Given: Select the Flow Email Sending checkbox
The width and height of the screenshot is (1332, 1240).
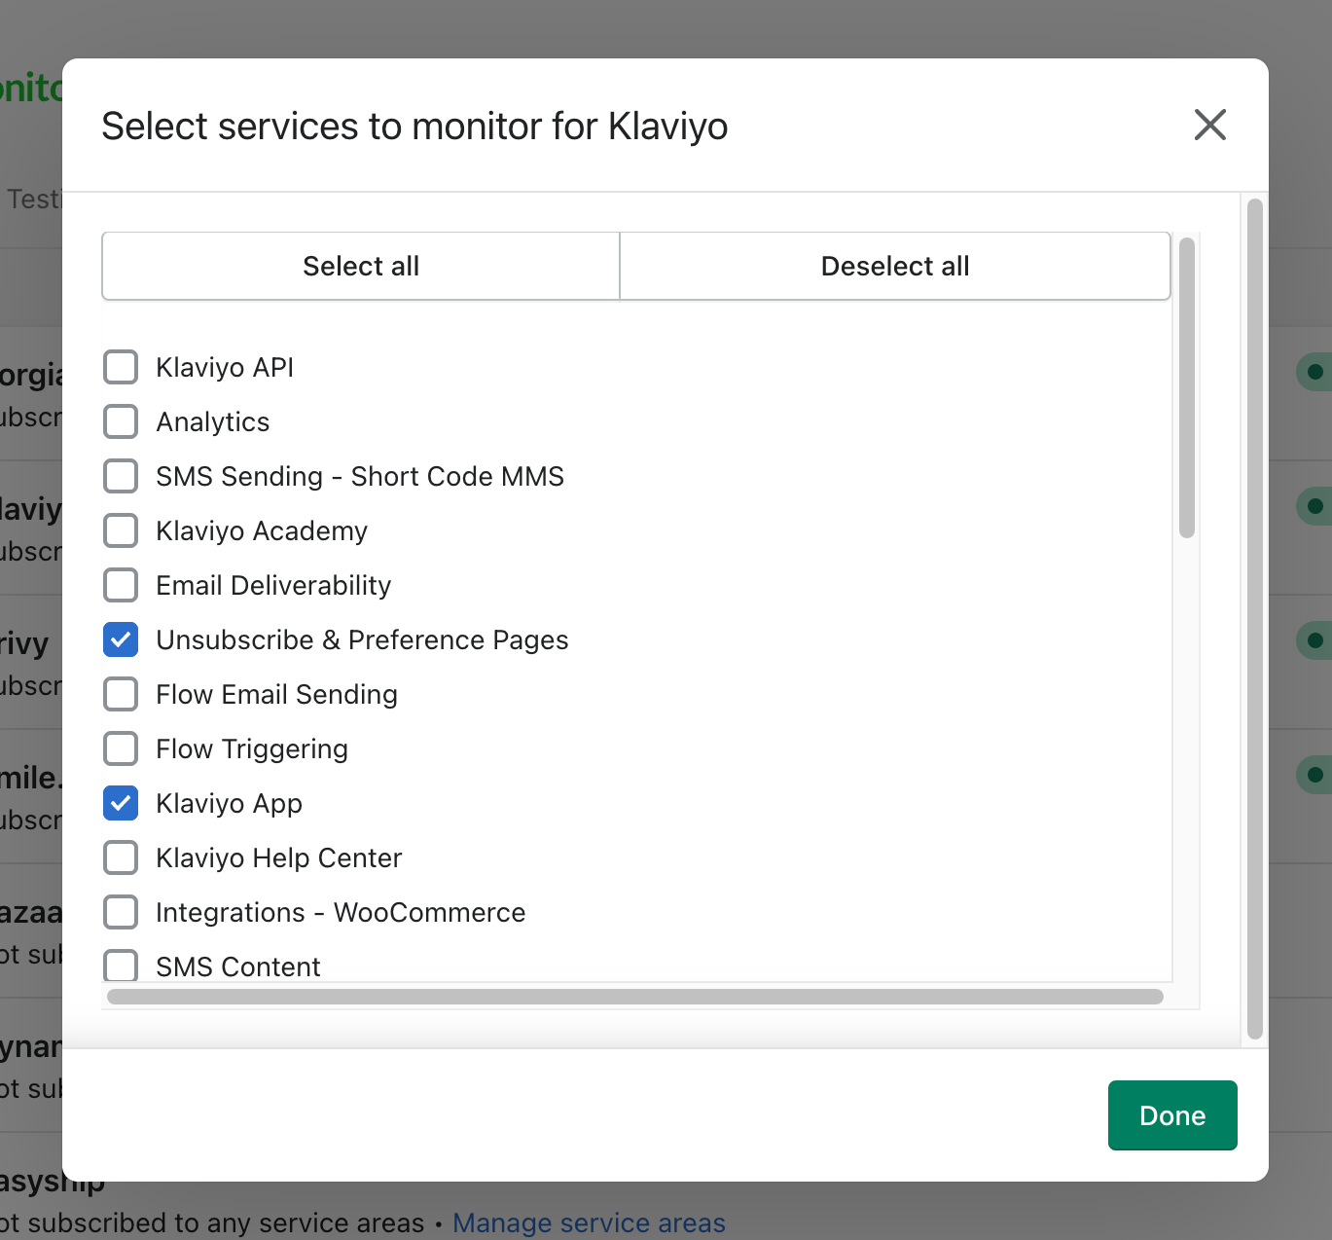Looking at the screenshot, I should 121,695.
